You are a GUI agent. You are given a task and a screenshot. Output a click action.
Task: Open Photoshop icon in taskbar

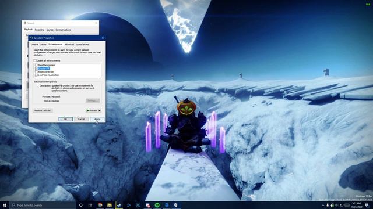(138, 205)
